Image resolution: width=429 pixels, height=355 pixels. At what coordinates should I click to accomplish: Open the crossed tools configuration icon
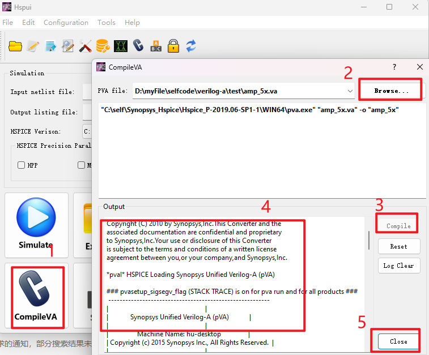[85, 46]
